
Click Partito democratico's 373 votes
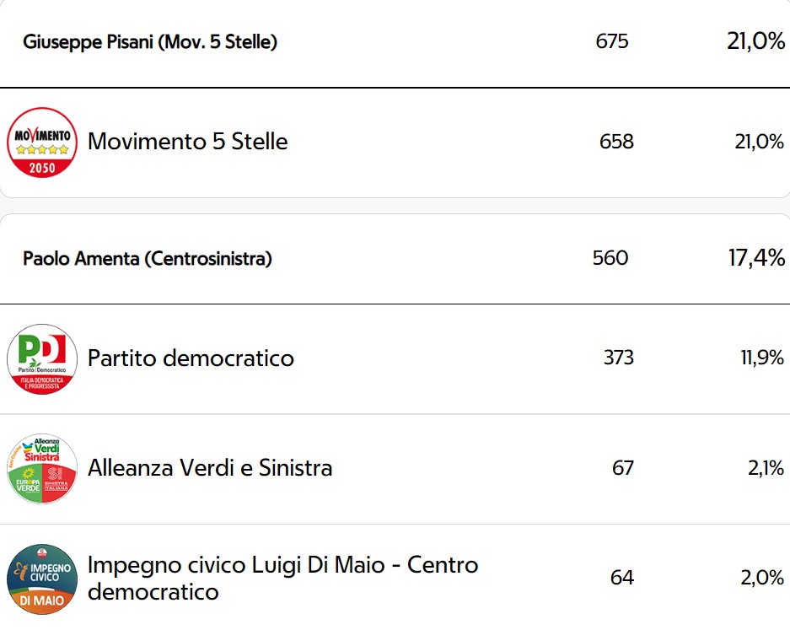619,358
